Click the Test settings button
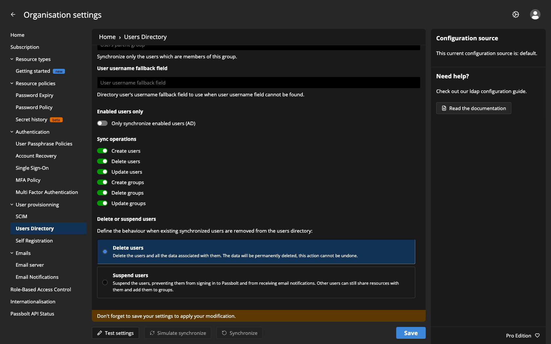Image resolution: width=551 pixels, height=344 pixels. (x=115, y=333)
